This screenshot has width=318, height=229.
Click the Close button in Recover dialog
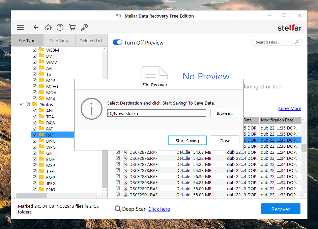tap(225, 140)
